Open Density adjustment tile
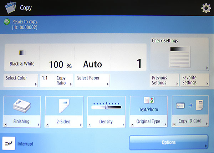The height and width of the screenshot is (153, 214). 106,112
